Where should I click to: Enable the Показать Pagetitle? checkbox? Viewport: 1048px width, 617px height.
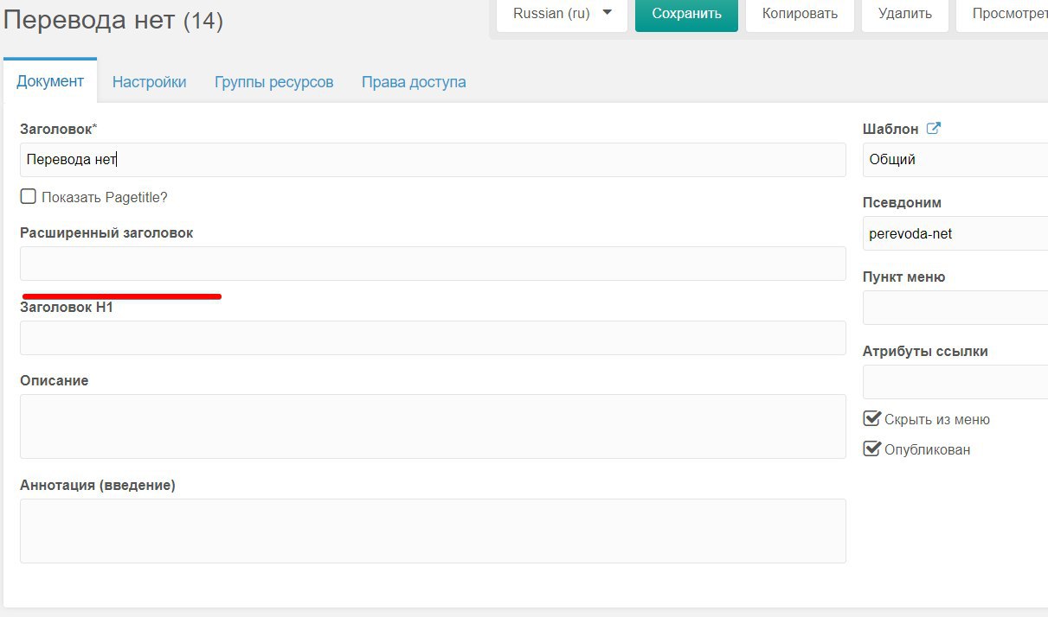[29, 197]
